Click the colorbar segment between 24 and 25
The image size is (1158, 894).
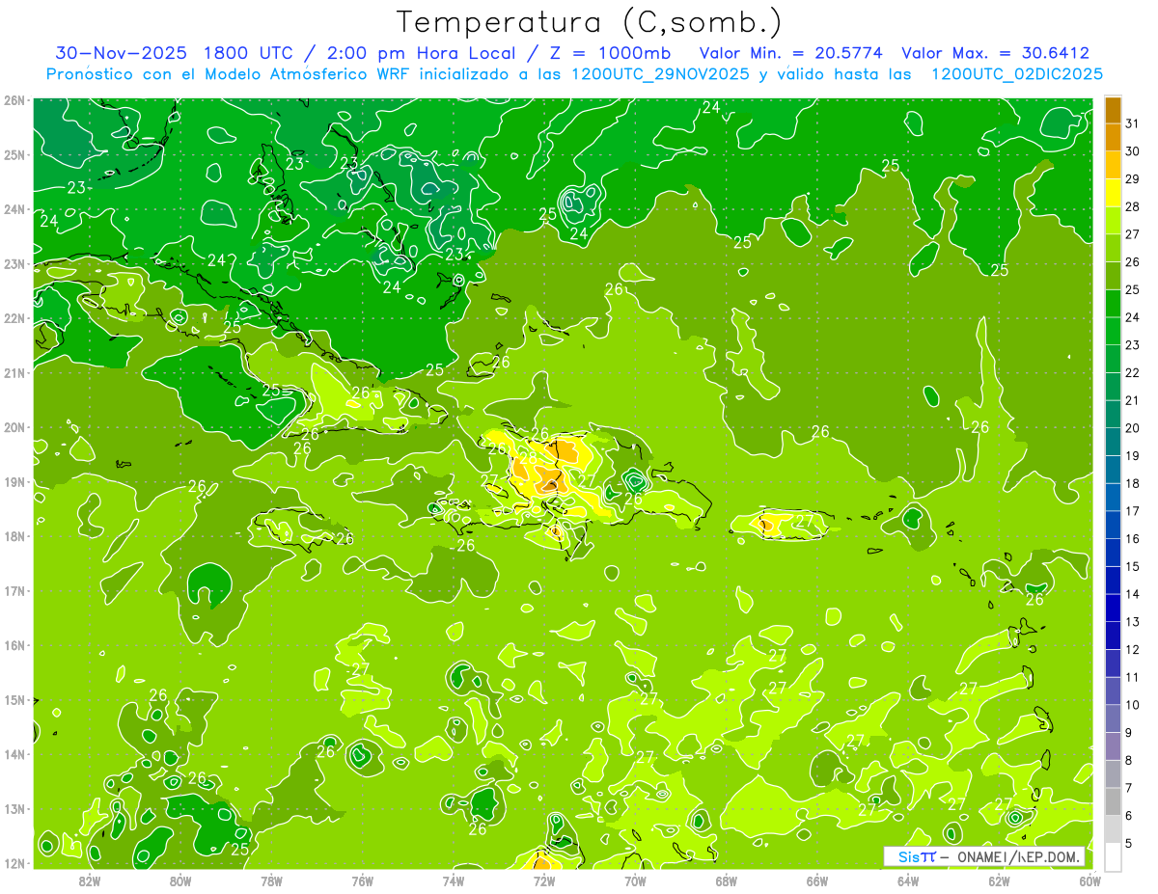coord(1113,304)
